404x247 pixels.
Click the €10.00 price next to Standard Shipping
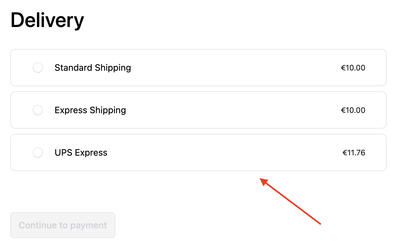pos(353,68)
